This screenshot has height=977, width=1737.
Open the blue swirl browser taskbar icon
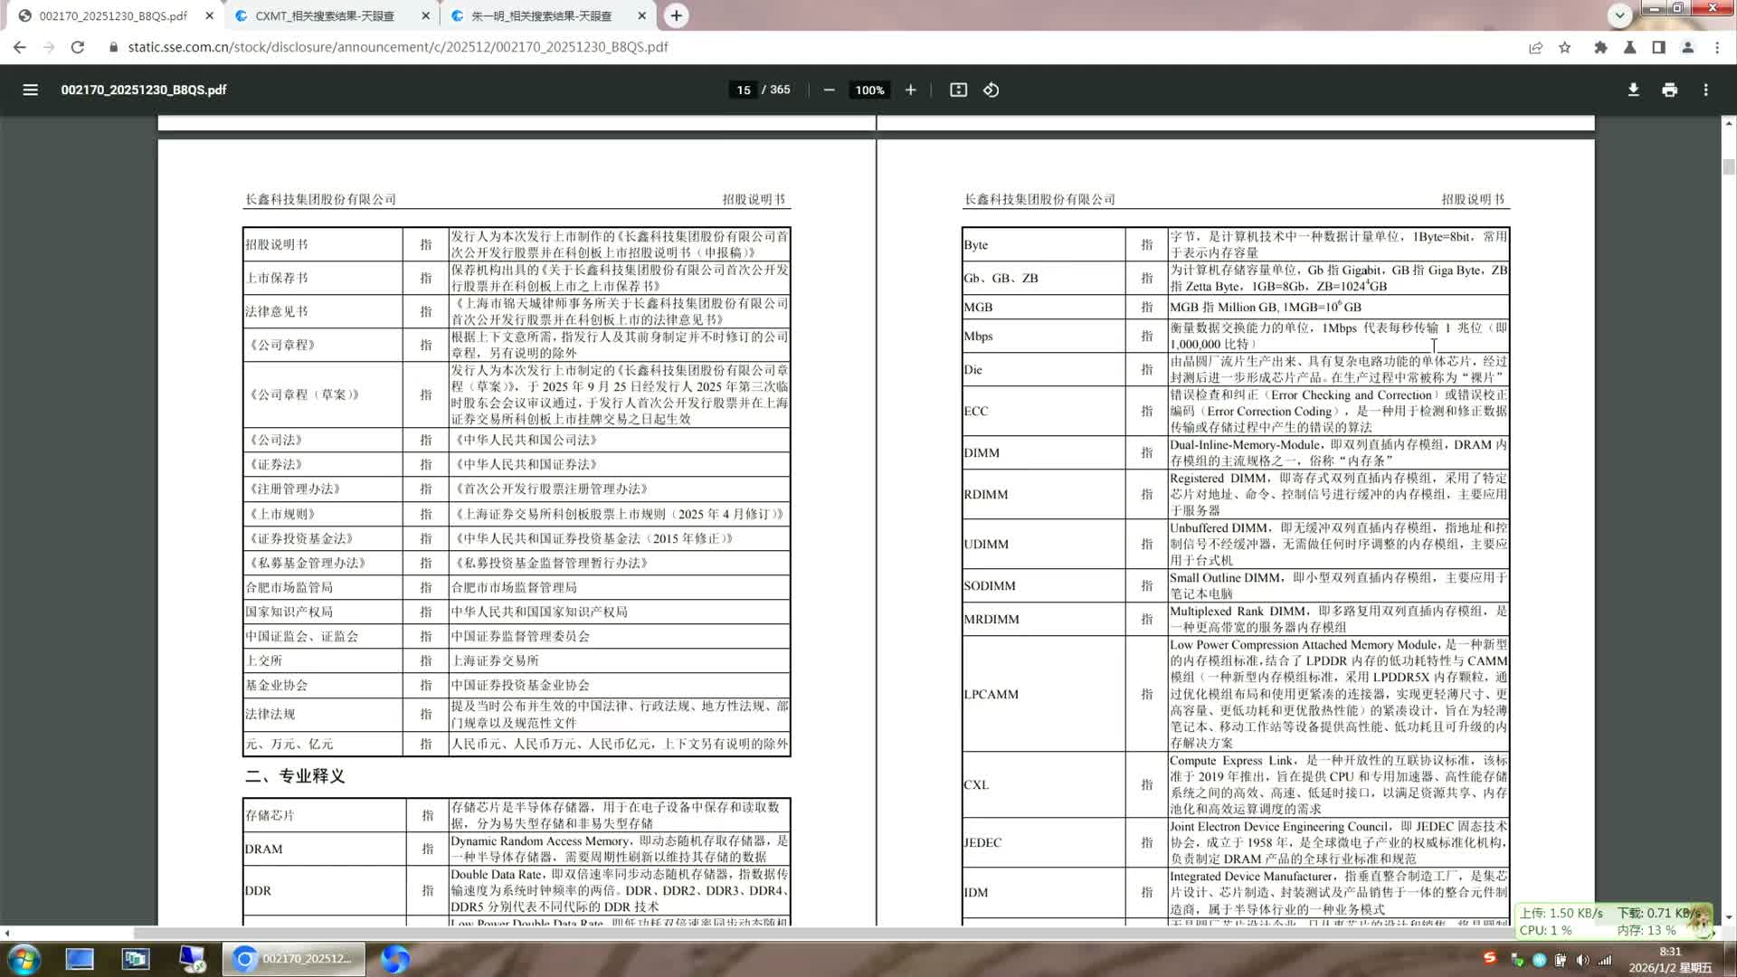tap(394, 959)
